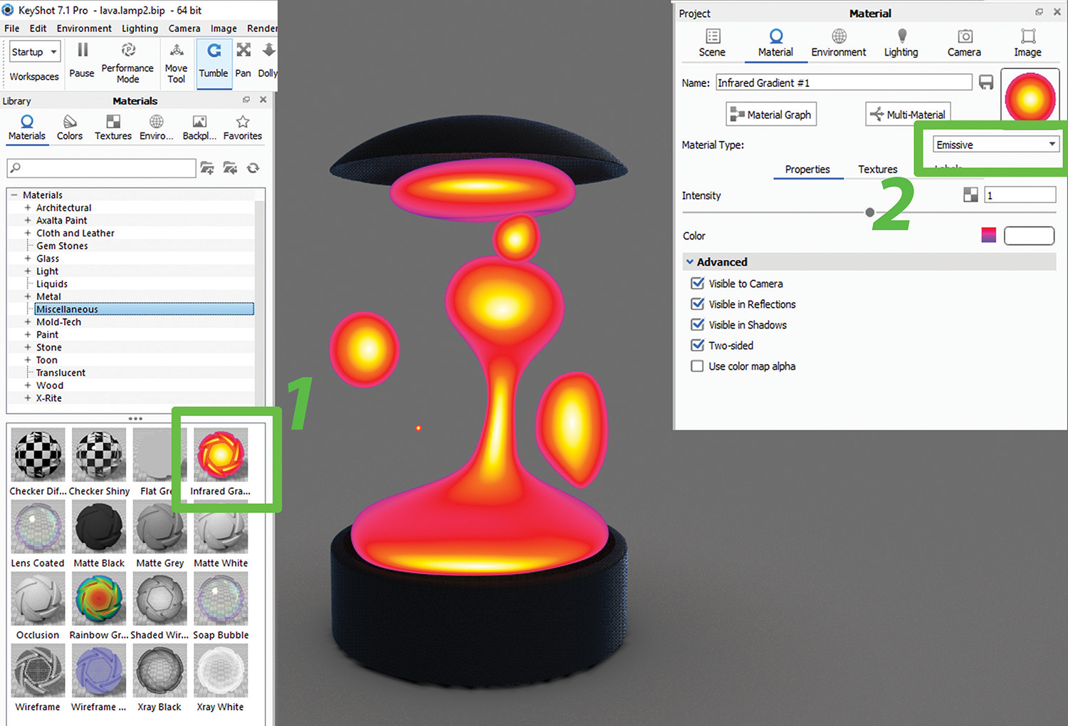Enable Use color map alpha
Viewport: 1068px width, 726px height.
[698, 366]
